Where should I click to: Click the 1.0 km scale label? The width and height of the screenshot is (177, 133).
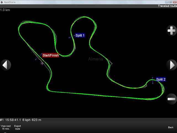coord(5,10)
